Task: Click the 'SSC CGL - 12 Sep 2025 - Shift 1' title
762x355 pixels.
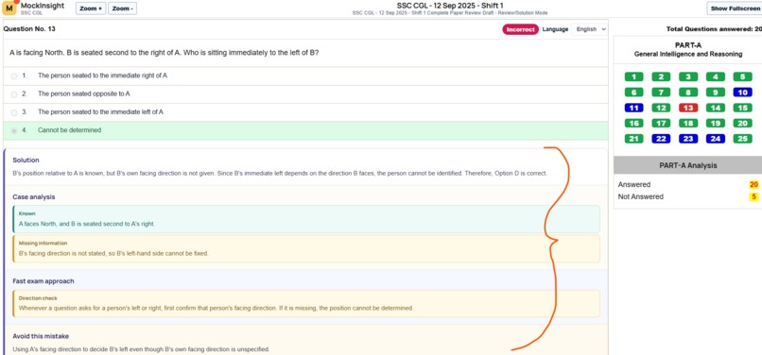Action: pos(450,6)
